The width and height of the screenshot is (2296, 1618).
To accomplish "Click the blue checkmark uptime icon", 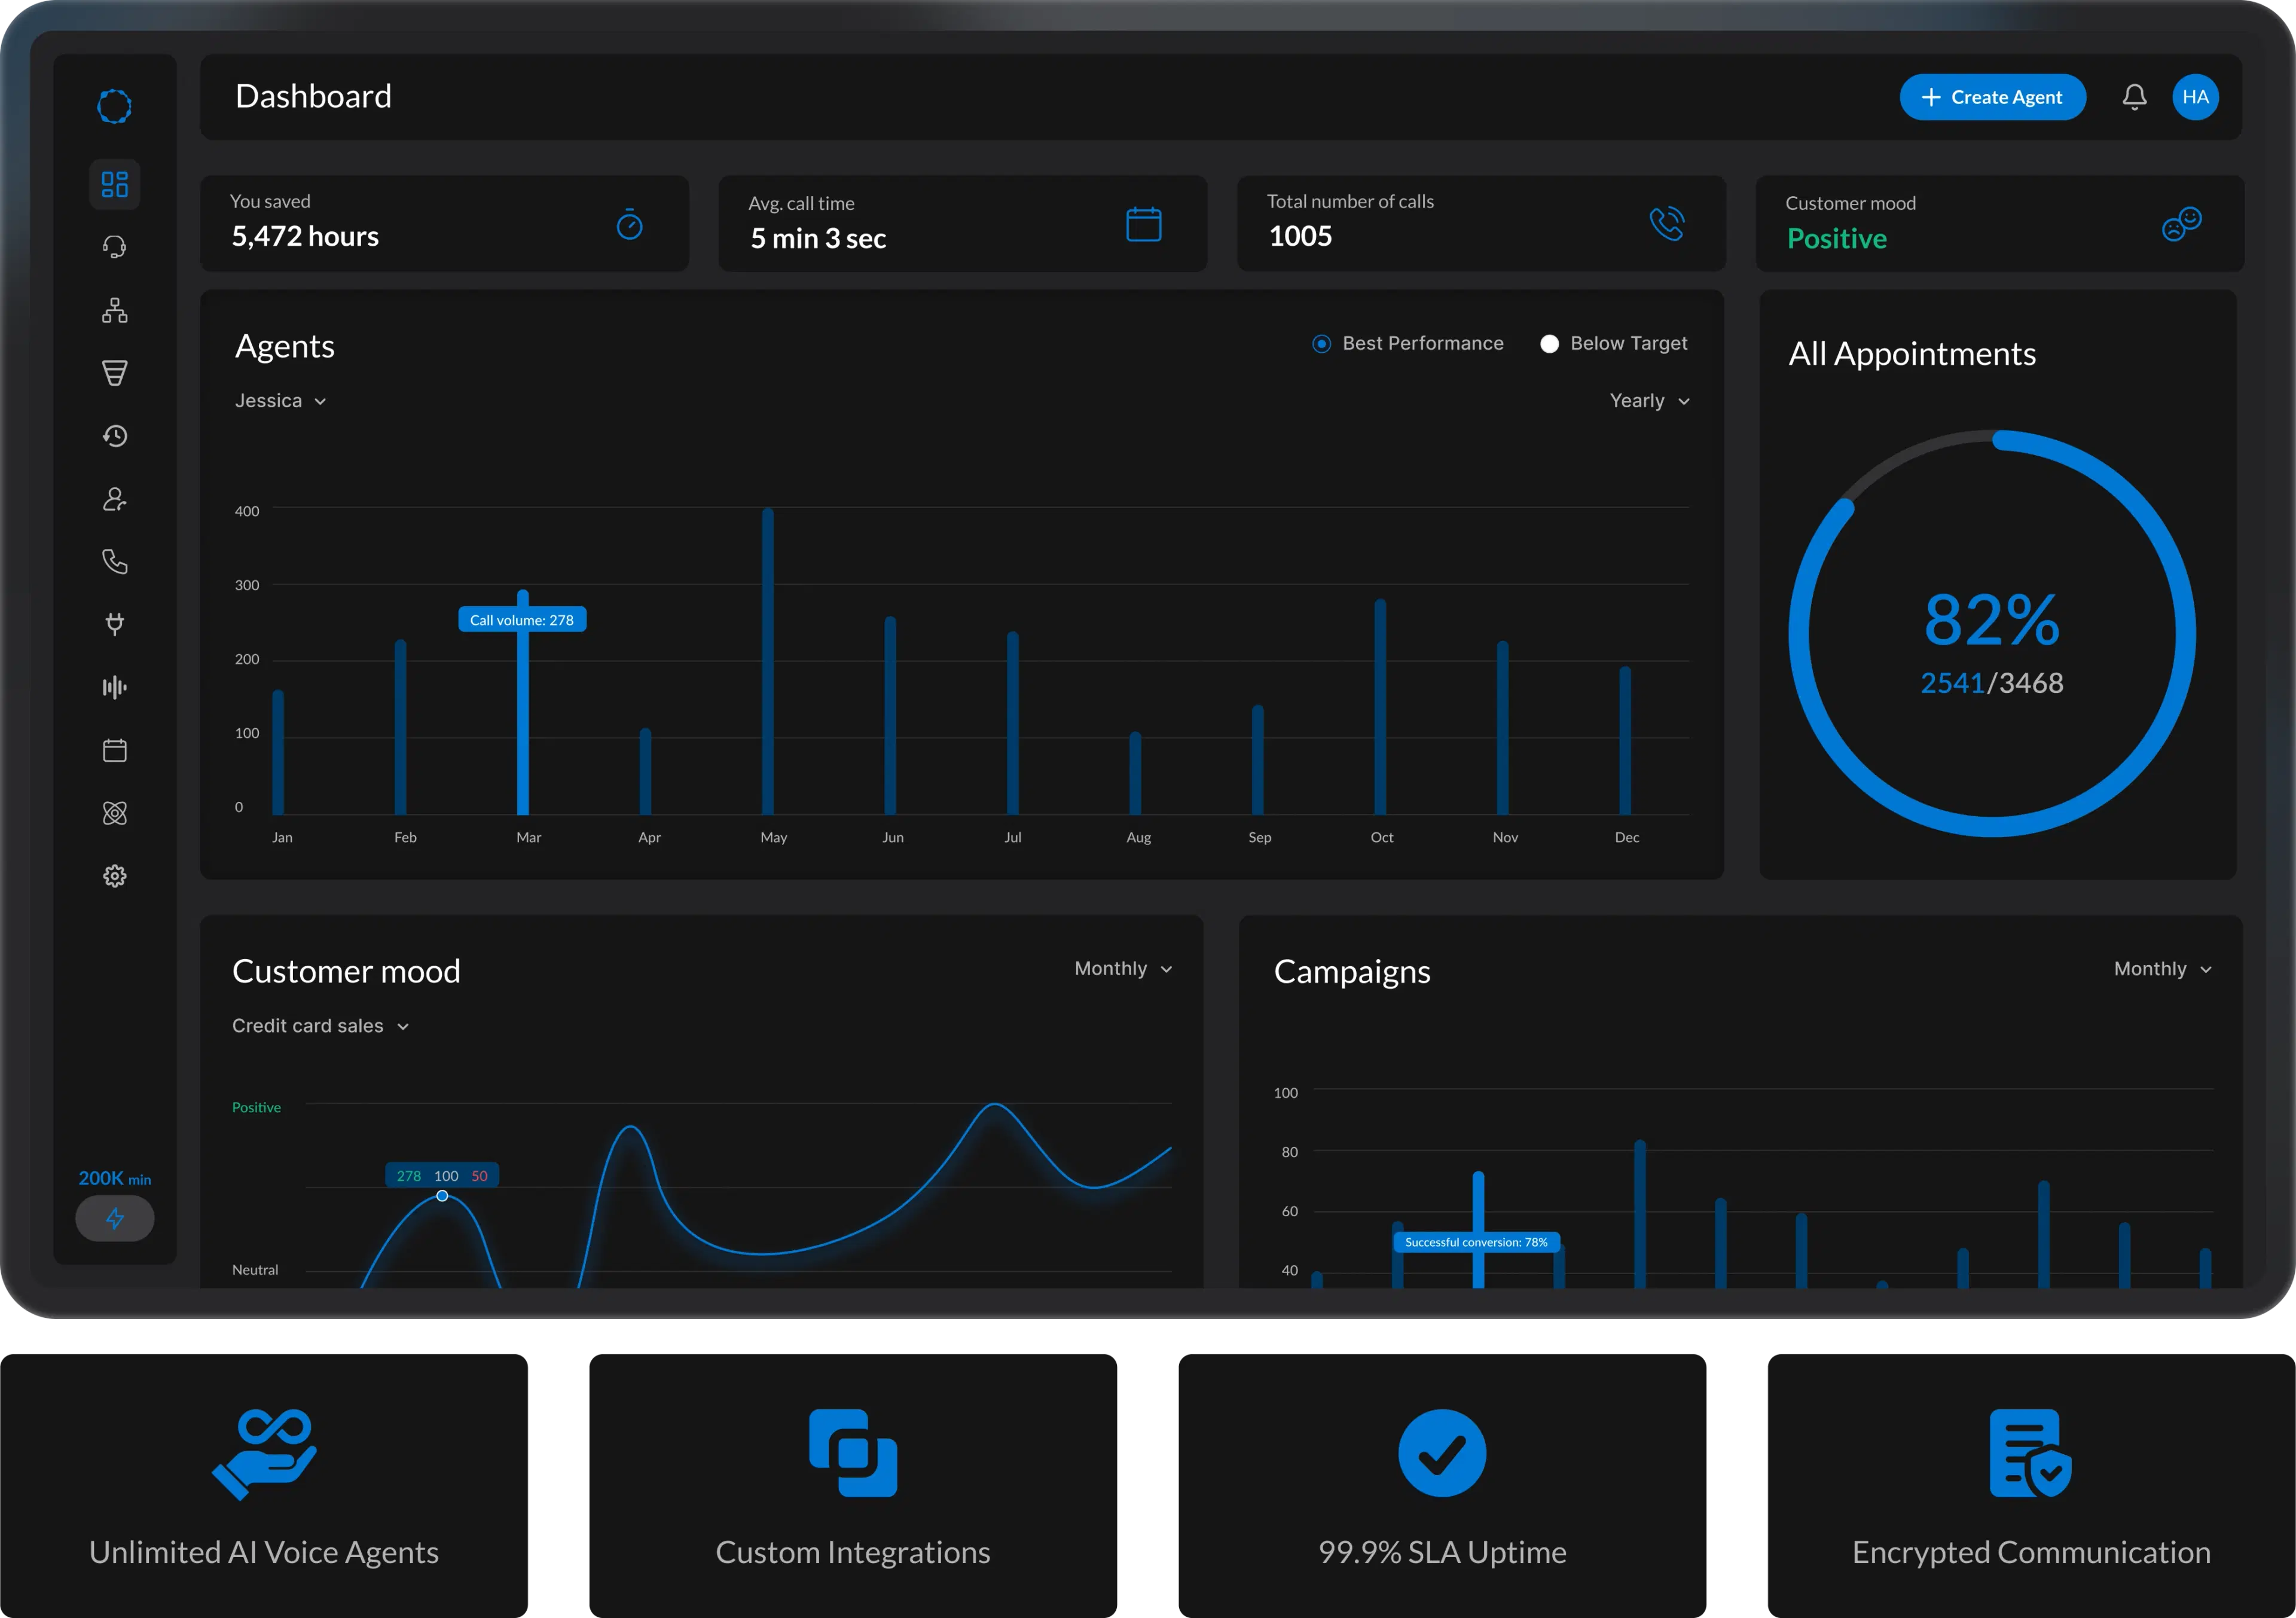I will point(1442,1453).
